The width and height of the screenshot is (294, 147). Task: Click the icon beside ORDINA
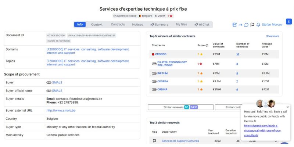click(x=154, y=90)
